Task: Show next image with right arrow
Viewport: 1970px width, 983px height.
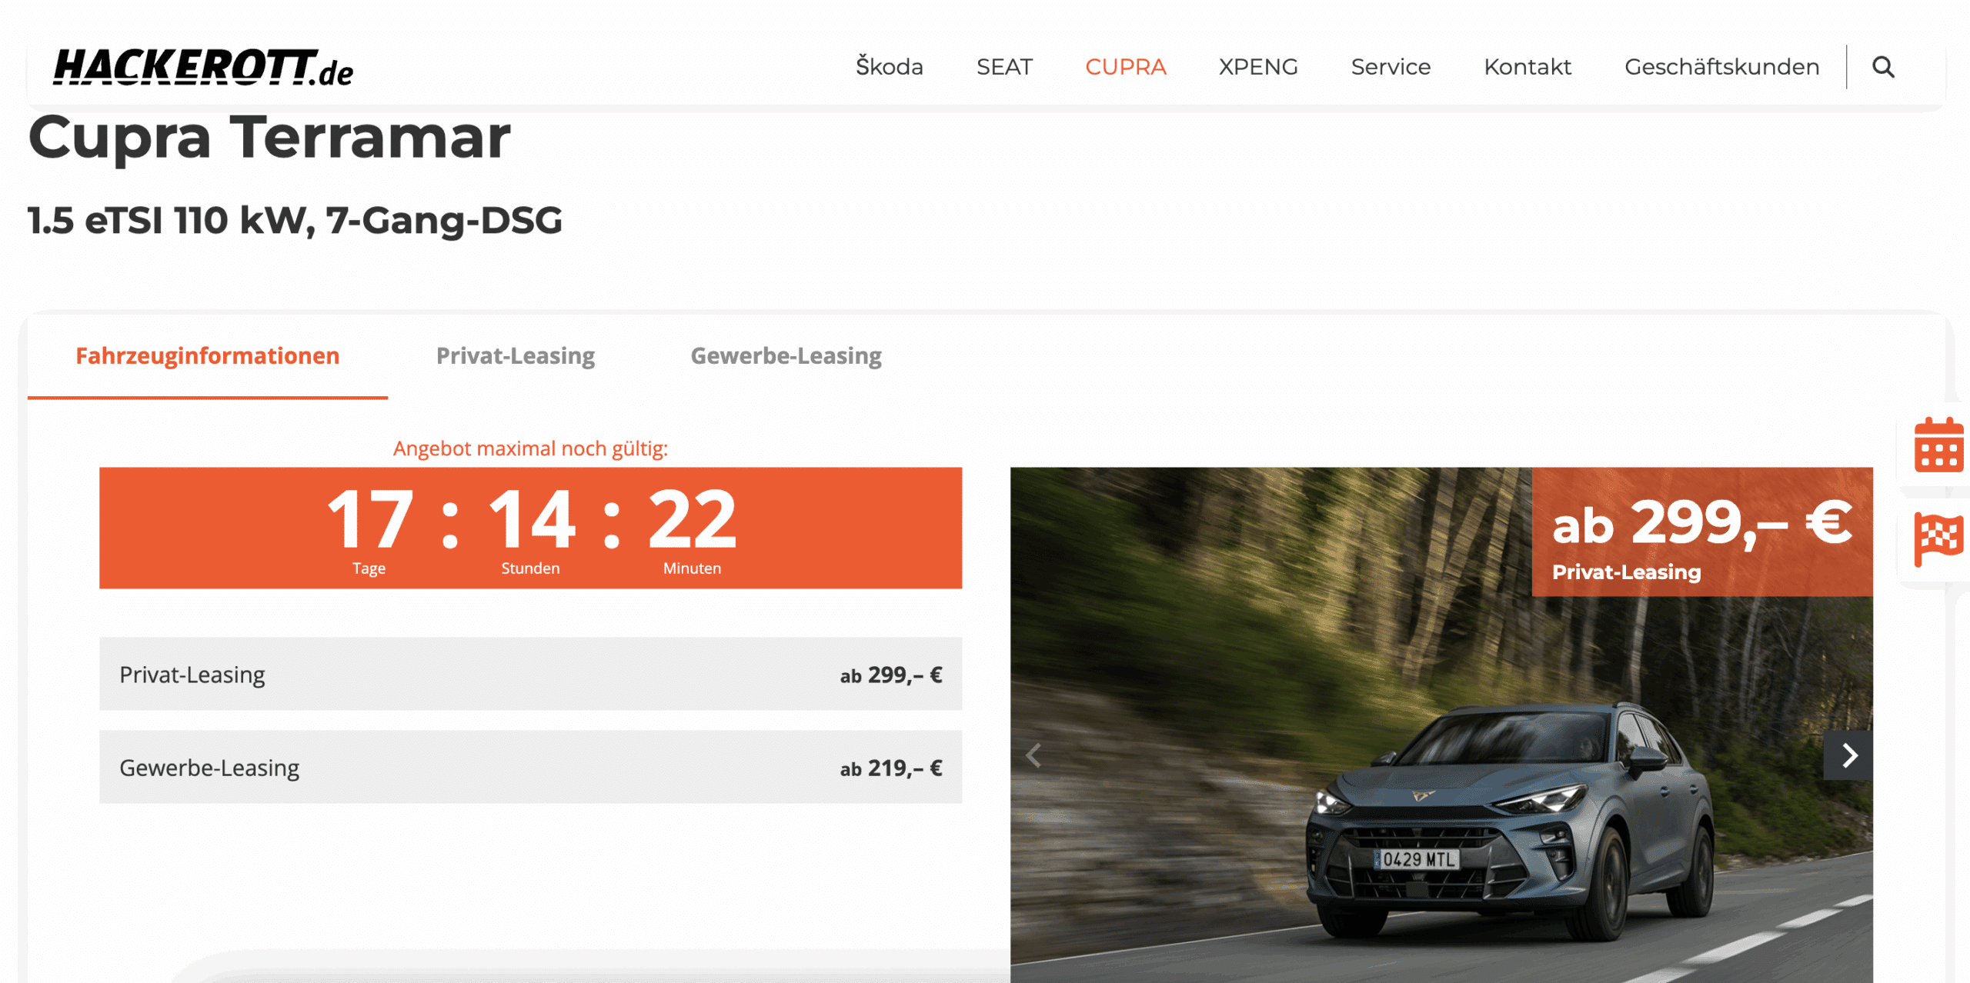Action: click(1848, 755)
